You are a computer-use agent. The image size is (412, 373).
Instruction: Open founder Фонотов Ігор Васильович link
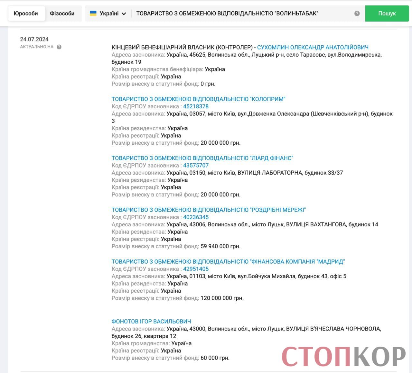[151, 322]
